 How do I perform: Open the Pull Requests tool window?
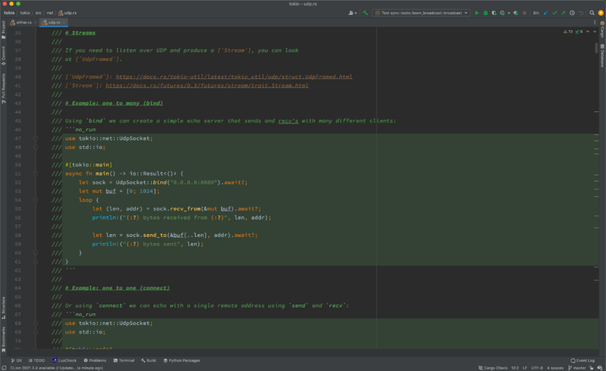3,89
